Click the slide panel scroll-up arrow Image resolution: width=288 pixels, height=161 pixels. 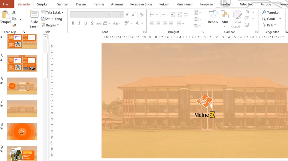45,37
